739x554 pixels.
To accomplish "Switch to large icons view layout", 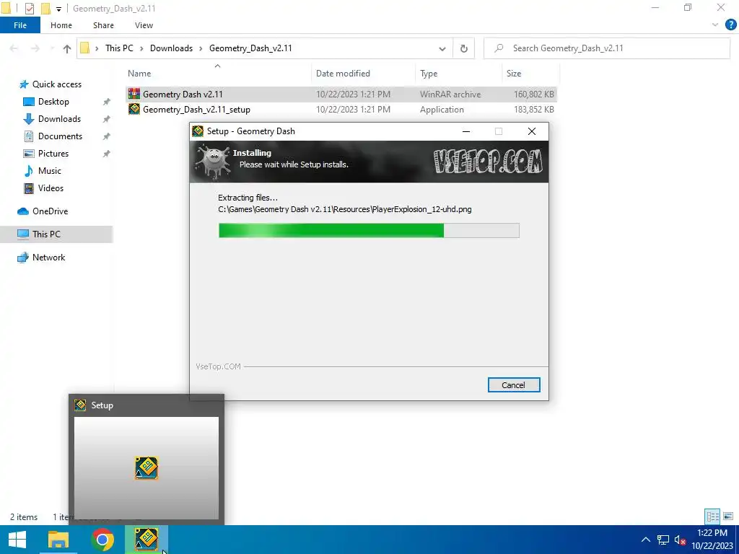I will coord(728,516).
